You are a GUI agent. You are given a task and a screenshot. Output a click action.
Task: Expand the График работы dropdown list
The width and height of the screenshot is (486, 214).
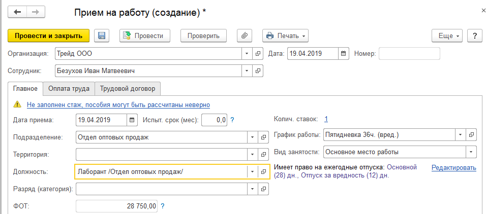[460, 135]
